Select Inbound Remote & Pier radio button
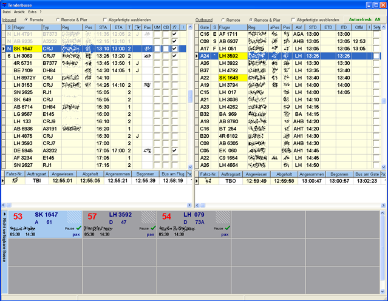Viewport: 388px width, 301px height. click(58, 20)
